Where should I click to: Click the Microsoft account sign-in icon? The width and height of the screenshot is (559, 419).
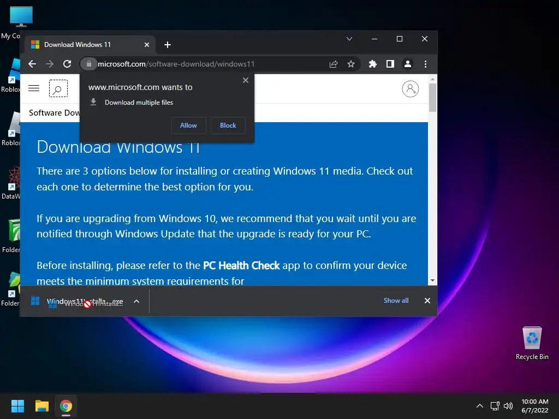point(411,89)
